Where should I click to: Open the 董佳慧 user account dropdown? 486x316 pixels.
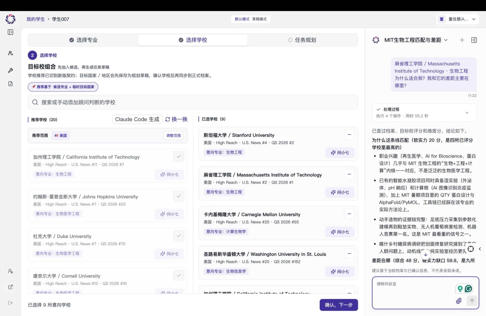(457, 19)
